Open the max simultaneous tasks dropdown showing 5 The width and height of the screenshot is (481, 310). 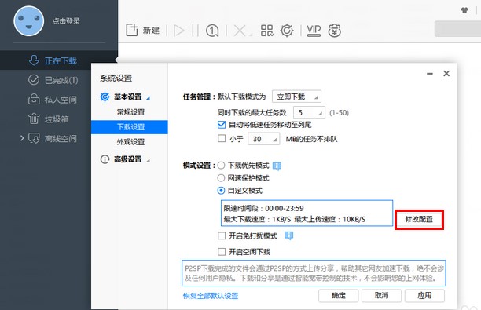309,113
